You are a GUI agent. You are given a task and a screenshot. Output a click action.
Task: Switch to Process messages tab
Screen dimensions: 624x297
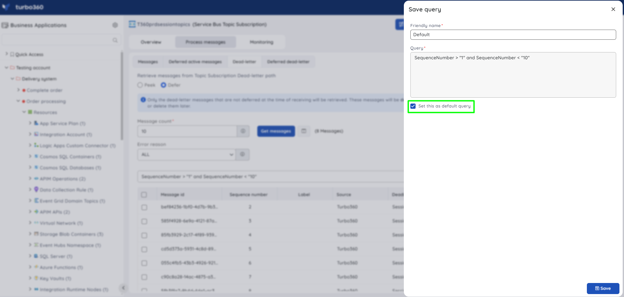click(206, 42)
